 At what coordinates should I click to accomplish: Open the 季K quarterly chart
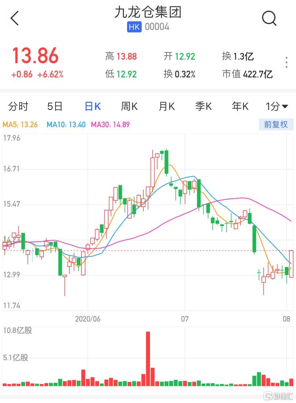pyautogui.click(x=203, y=106)
